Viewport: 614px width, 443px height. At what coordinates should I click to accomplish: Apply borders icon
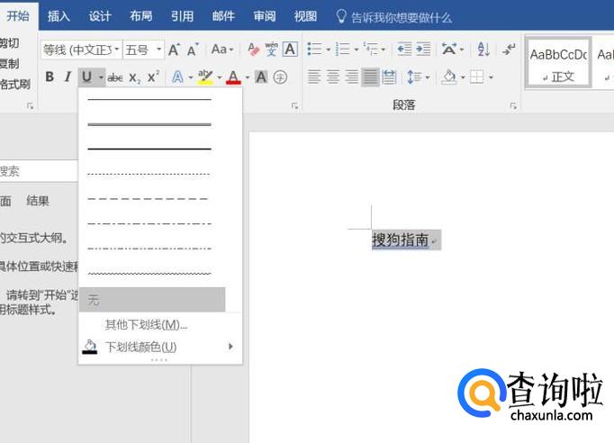click(x=476, y=77)
